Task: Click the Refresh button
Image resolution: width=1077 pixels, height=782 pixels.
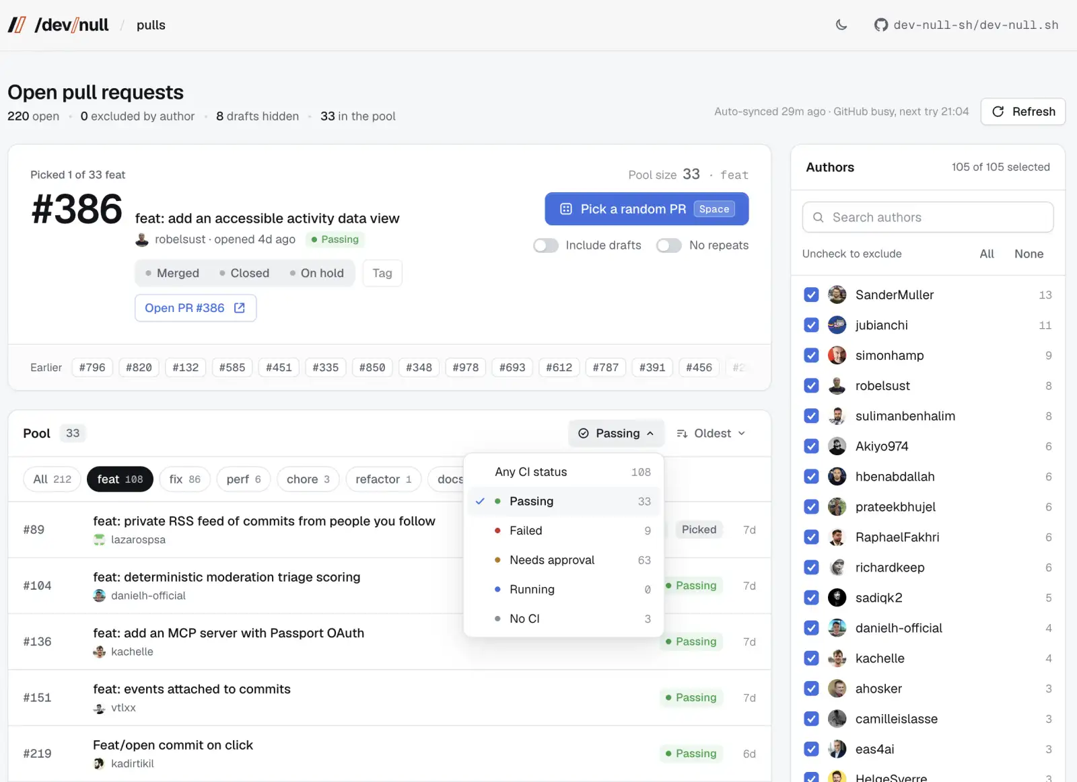Action: point(1023,112)
